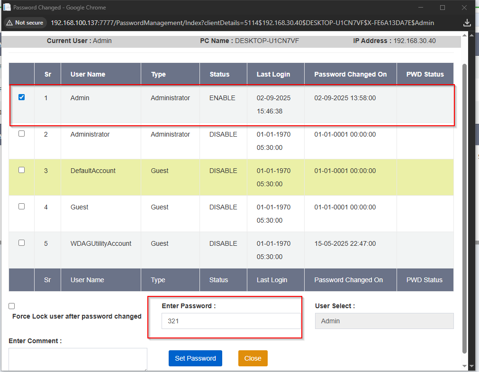Focus the Enter Comment text area
This screenshot has height=372, width=479.
[x=78, y=359]
